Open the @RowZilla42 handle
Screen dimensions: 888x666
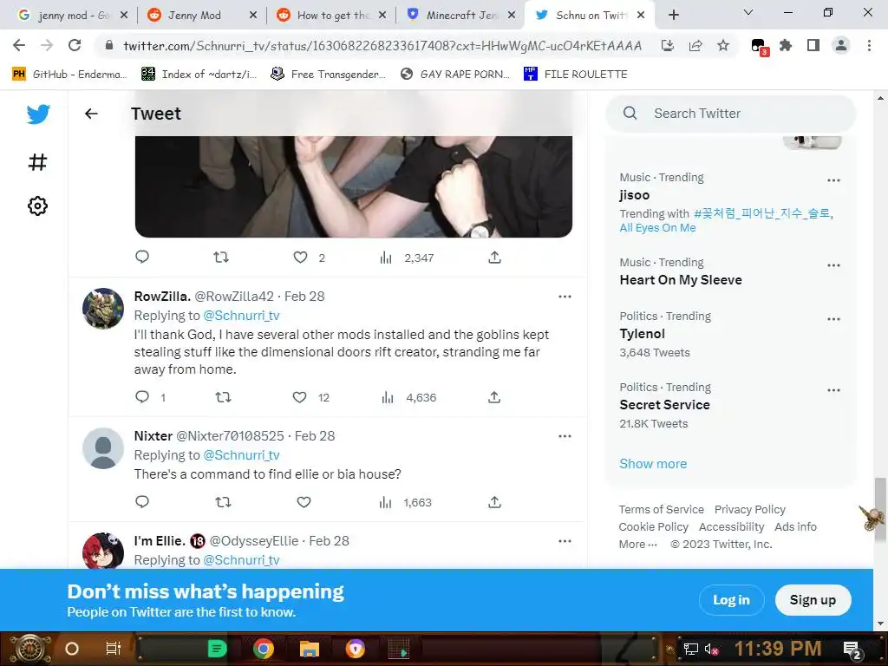pyautogui.click(x=234, y=297)
